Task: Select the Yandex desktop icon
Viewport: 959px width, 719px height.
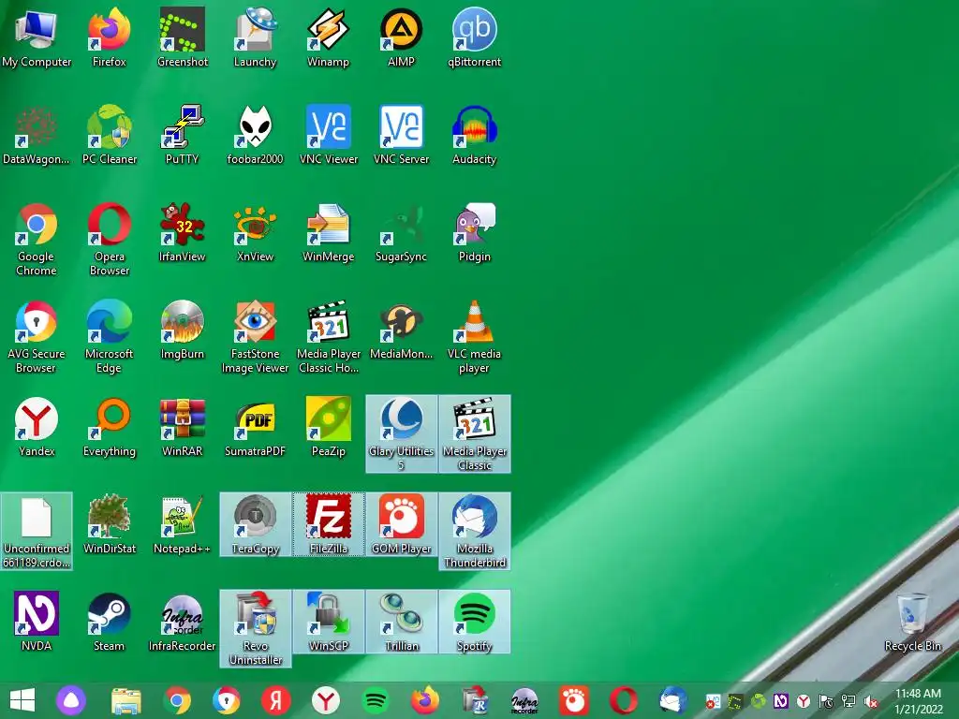Action: pyautogui.click(x=37, y=427)
